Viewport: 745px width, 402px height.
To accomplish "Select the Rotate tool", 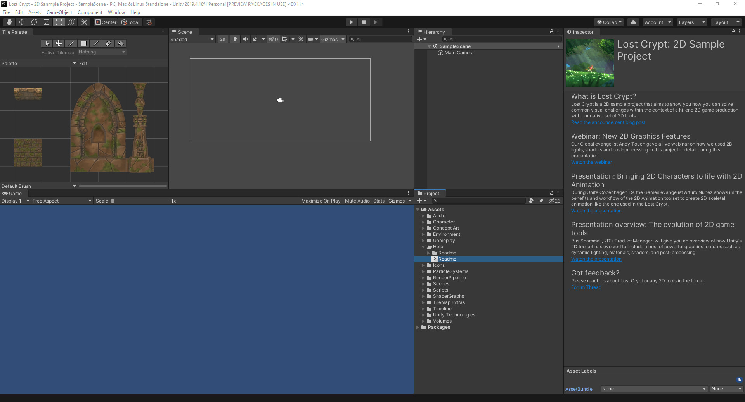I will (x=34, y=22).
